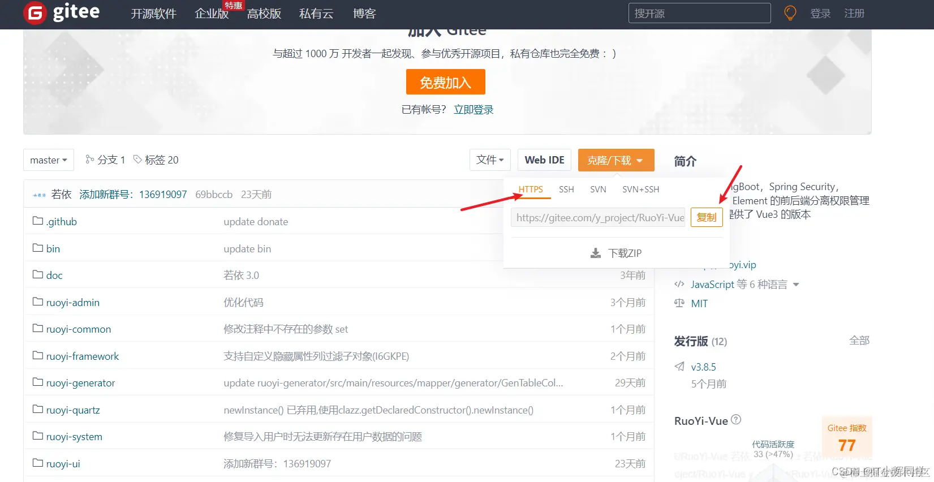Click the Gitee 指数 77 badge
The height and width of the screenshot is (482, 934).
(847, 437)
